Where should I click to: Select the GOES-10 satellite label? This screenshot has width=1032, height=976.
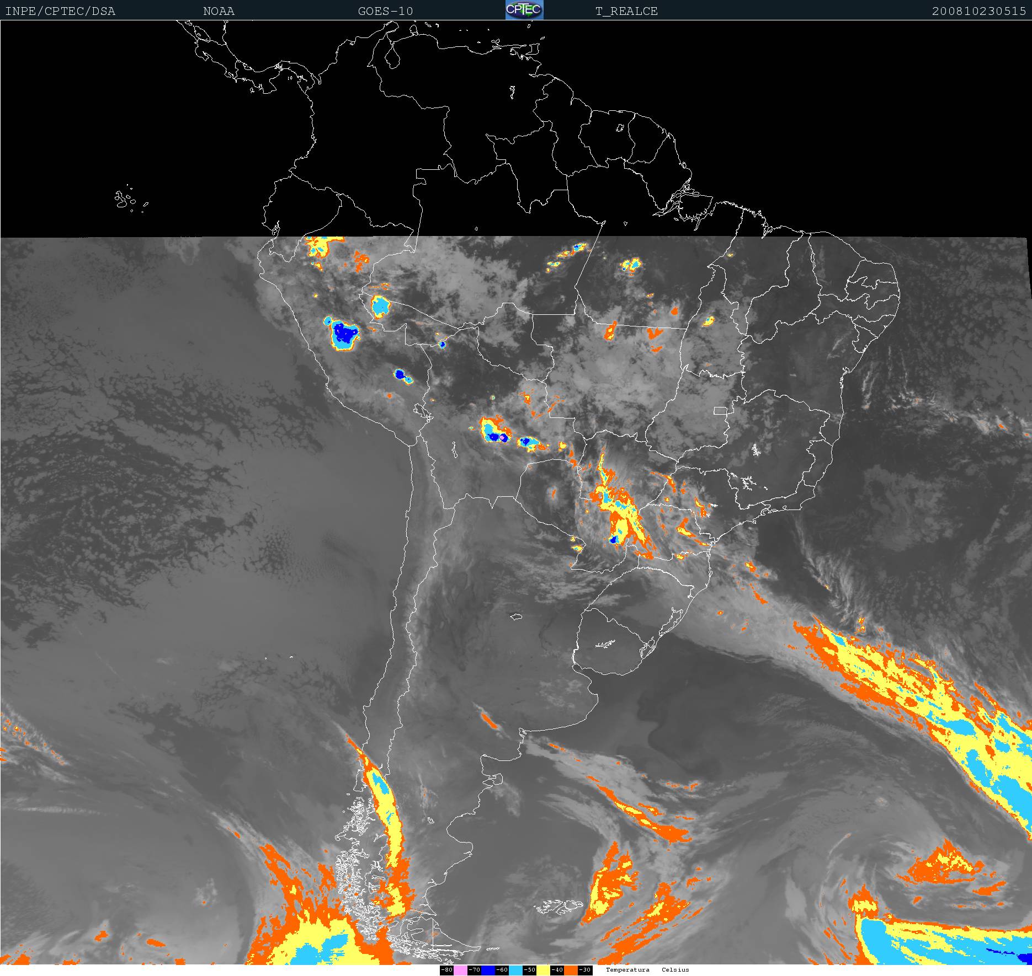pos(385,11)
